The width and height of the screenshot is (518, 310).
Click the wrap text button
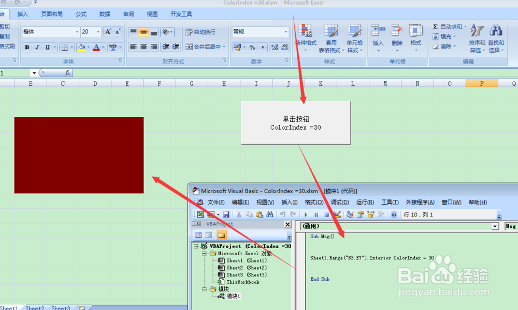[200, 32]
